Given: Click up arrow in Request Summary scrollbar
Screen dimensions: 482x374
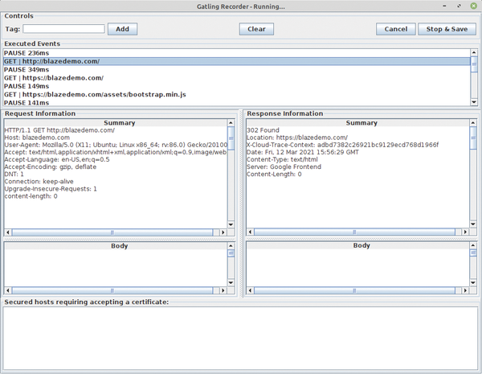Looking at the screenshot, I should 231,123.
